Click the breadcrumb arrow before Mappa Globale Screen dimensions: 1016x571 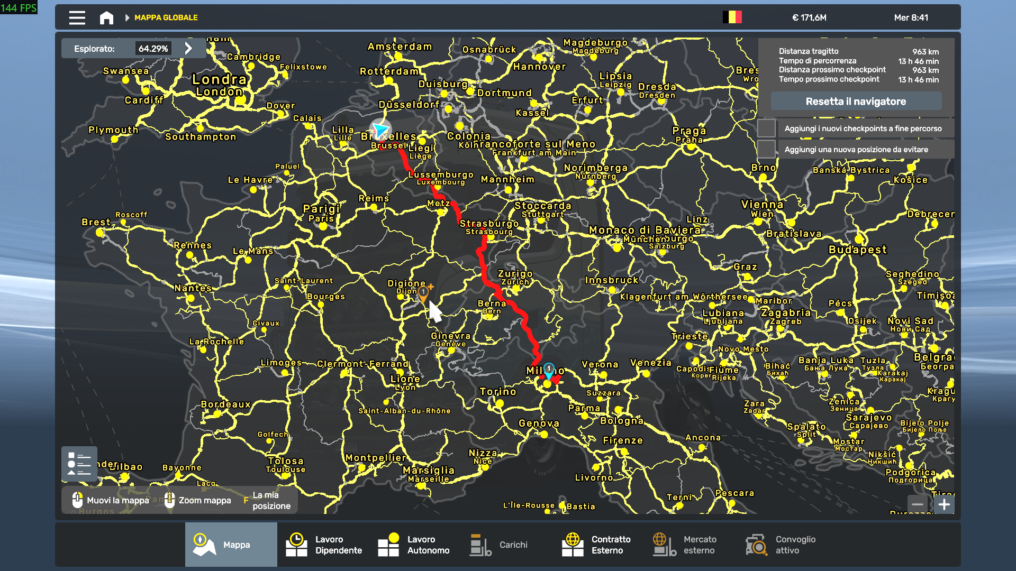[127, 17]
